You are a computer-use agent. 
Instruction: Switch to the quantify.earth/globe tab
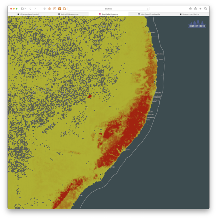[x=149, y=14]
